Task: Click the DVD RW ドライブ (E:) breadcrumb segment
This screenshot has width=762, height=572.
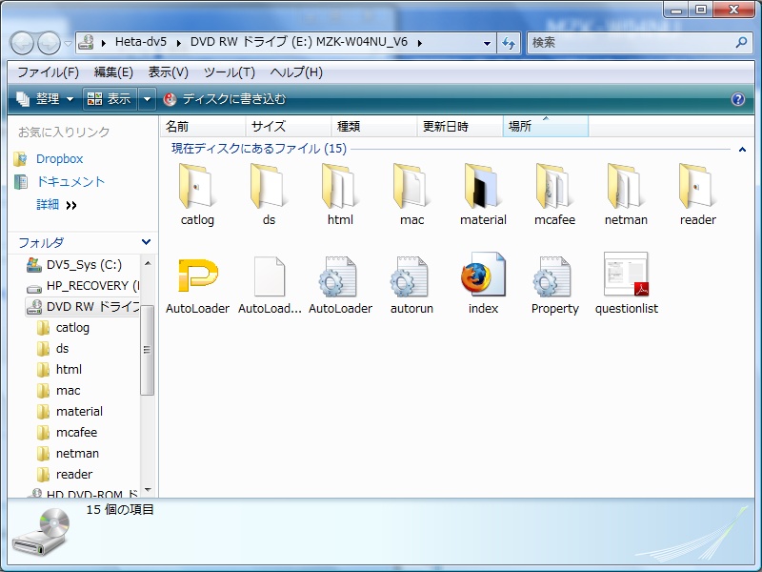Action: (299, 42)
